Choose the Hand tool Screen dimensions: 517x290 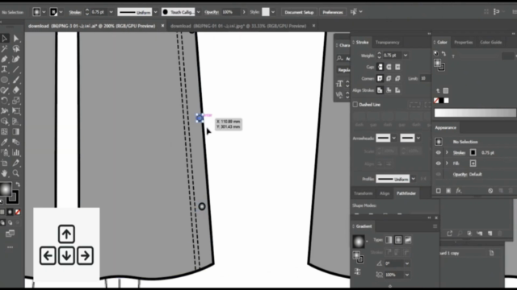[4, 173]
